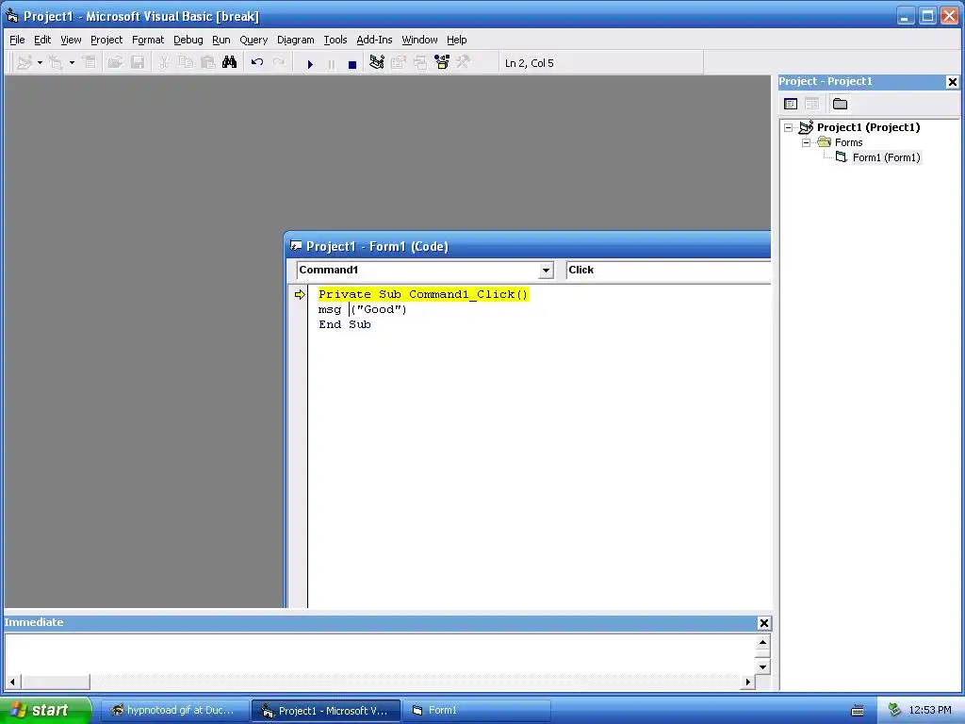Click the highlighted Private Sub Command1_Click() line

click(x=423, y=294)
